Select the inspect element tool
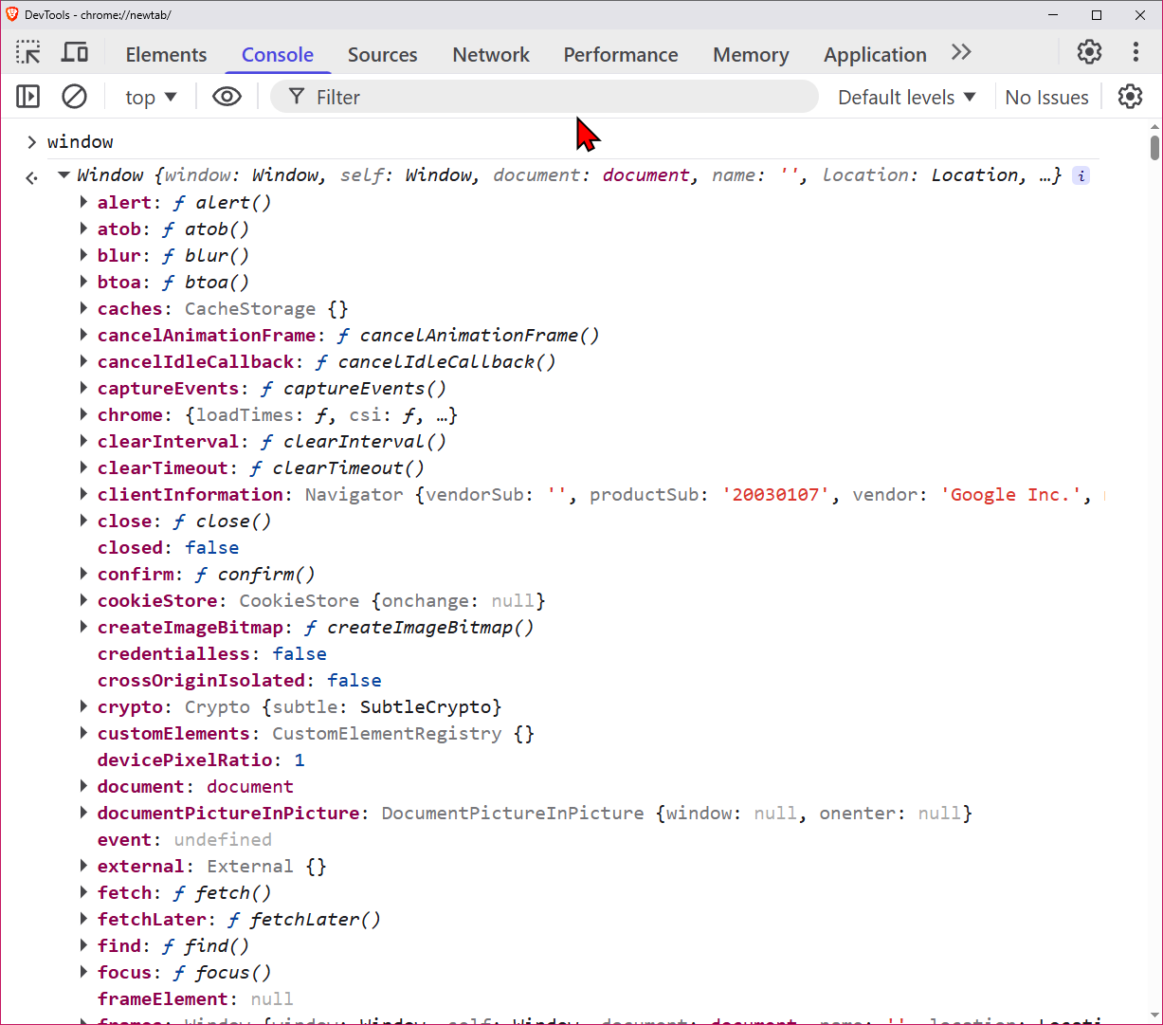Screen dimensions: 1163x1025 [27, 53]
